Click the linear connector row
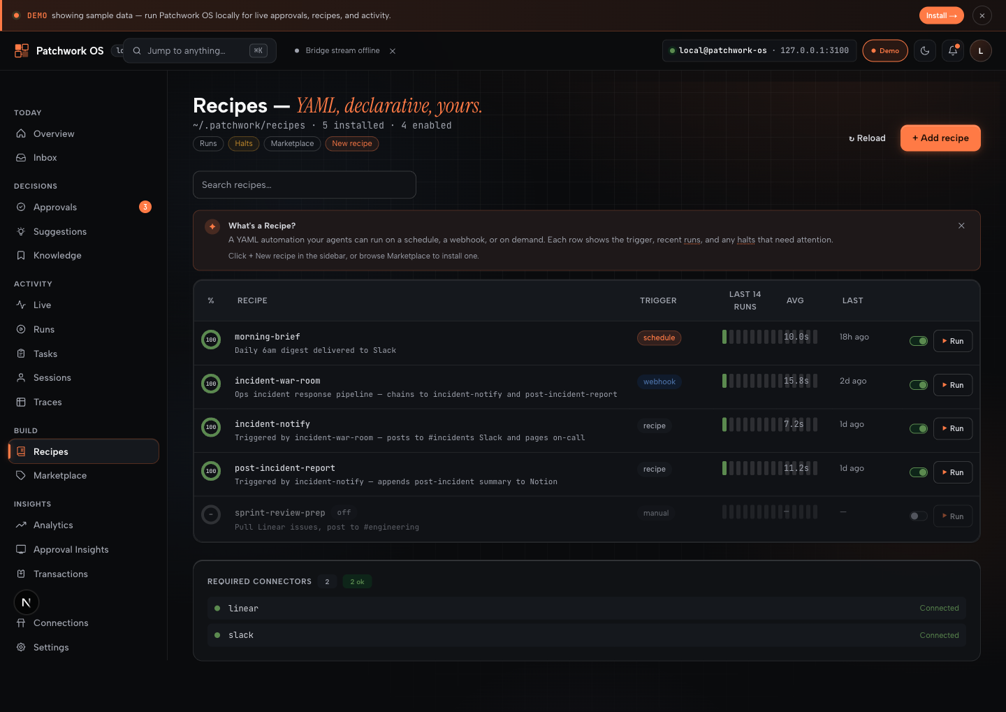 coord(587,609)
